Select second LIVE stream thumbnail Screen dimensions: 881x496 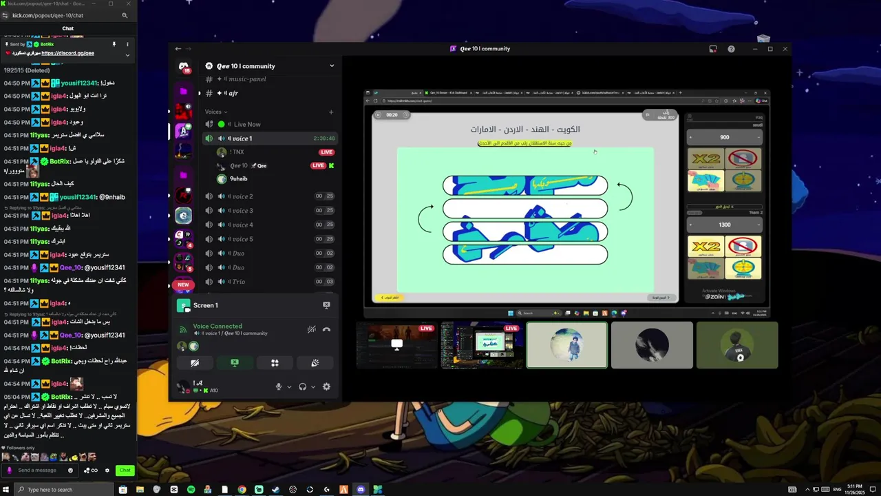tap(482, 345)
